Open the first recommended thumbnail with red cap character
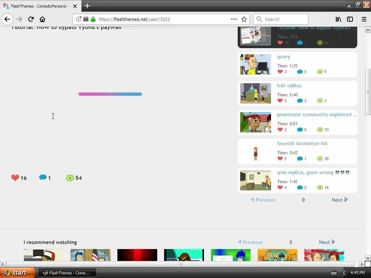 tap(44, 255)
